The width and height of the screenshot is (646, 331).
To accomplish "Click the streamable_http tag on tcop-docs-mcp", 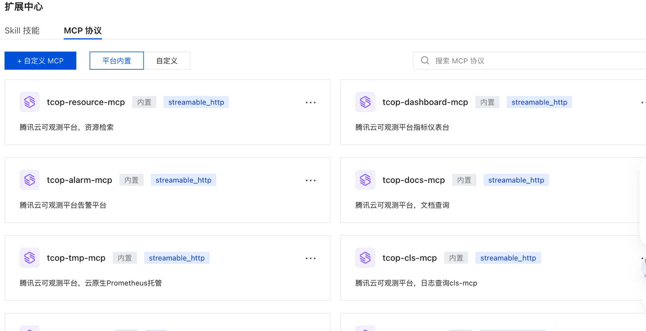I will [516, 180].
